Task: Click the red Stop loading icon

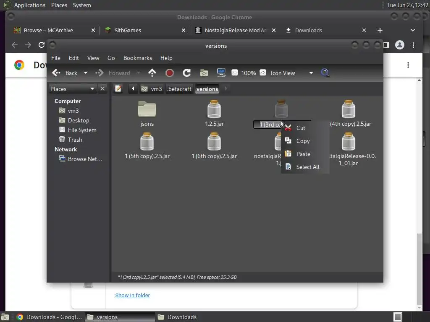Action: (x=170, y=73)
